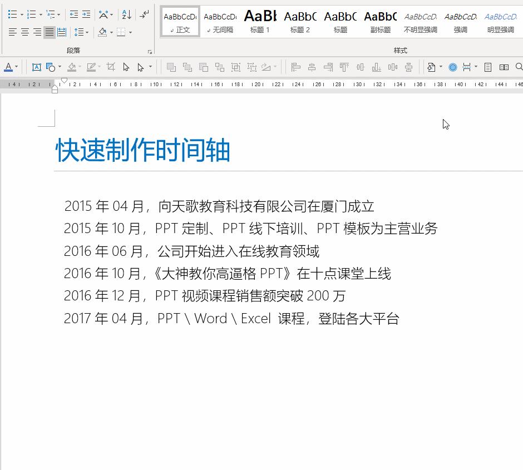The image size is (523, 470).
Task: Toggle the bulleted list
Action: (13, 14)
